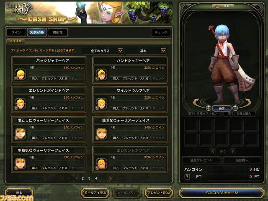Preview the エレガントボブヘア avatar icon
This screenshot has height=201, width=268.
pyautogui.click(x=101, y=164)
